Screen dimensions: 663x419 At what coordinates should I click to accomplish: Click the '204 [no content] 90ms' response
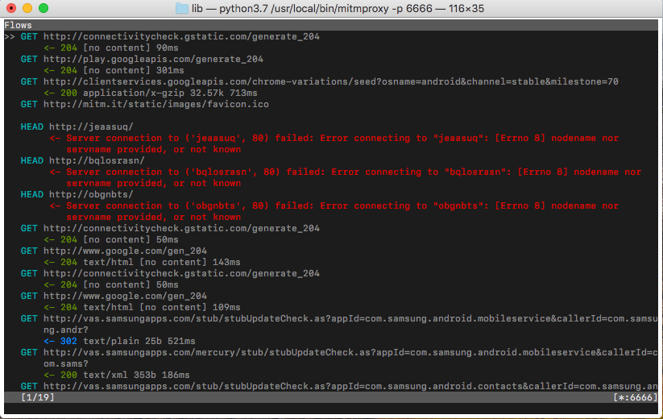(111, 48)
